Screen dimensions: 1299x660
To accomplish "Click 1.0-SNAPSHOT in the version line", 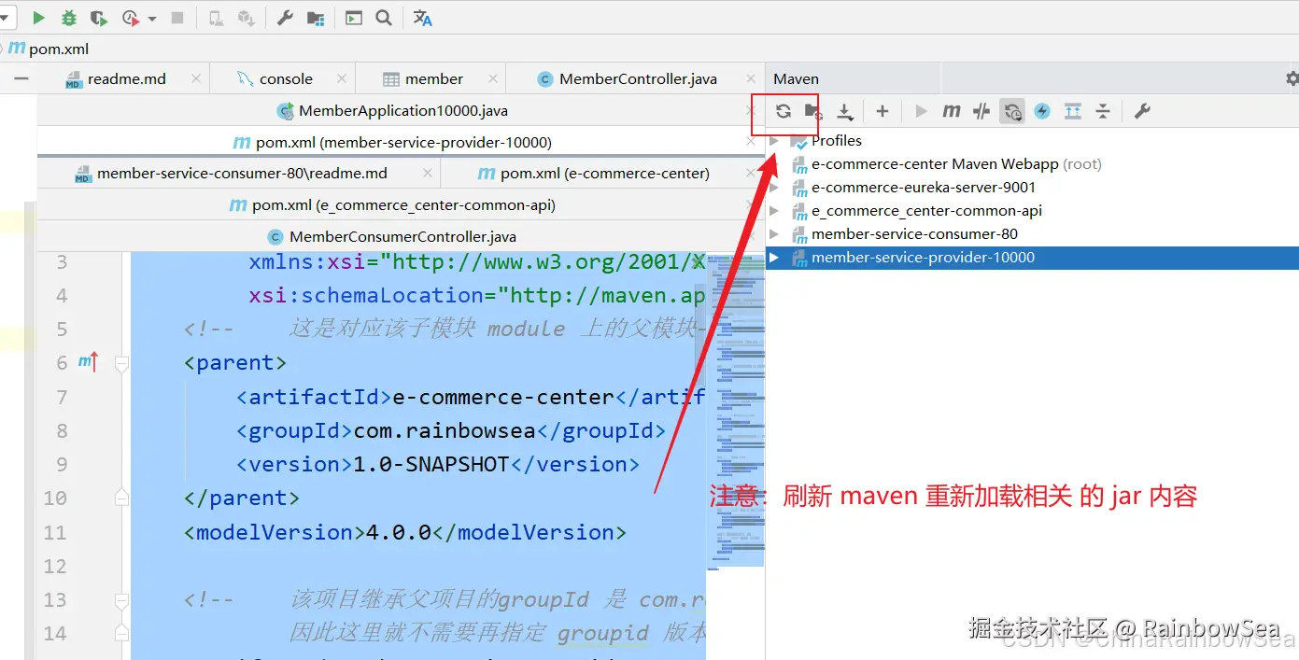I will point(431,464).
